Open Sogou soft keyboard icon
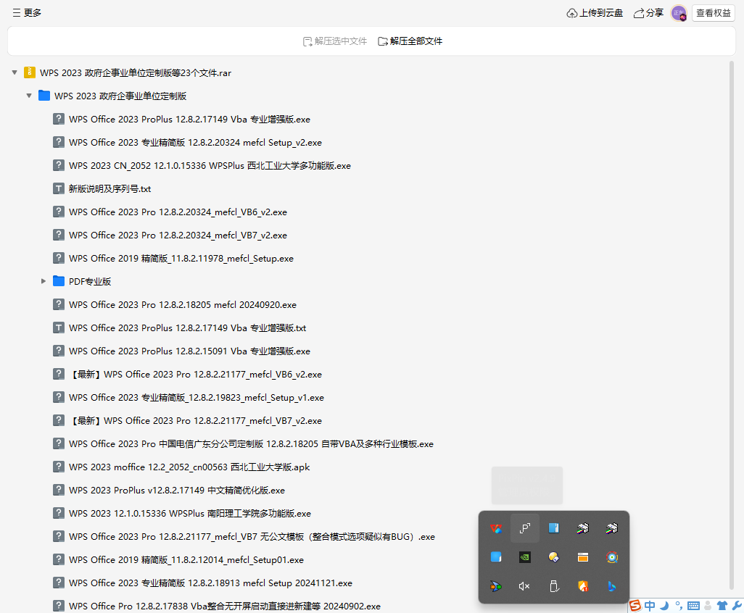 [693, 606]
